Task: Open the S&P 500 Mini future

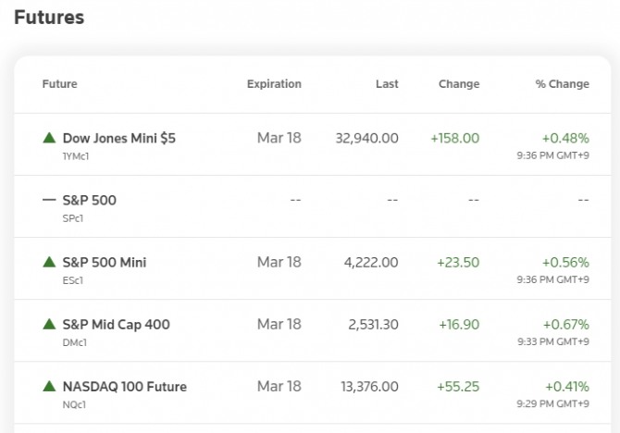Action: pos(104,262)
